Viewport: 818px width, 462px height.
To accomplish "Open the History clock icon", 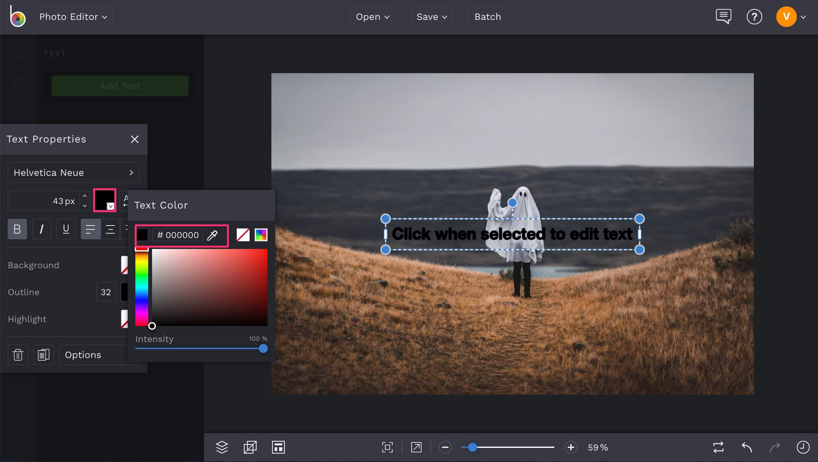I will 803,447.
